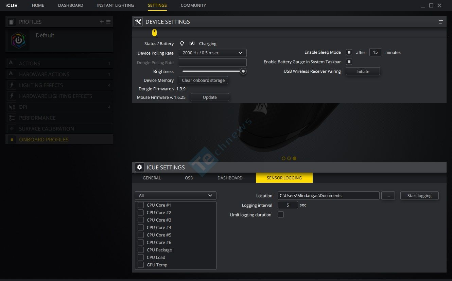
Task: Click the logging Location path field
Action: [x=328, y=195]
